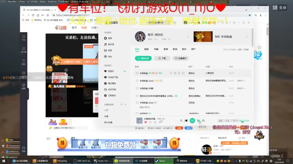Viewport: 293px width, 164px height.
Task: Open 已购音乐 in sidebar
Action: 110,95
